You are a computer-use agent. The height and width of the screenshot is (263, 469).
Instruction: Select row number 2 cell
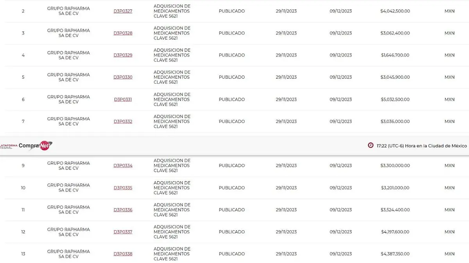point(23,11)
